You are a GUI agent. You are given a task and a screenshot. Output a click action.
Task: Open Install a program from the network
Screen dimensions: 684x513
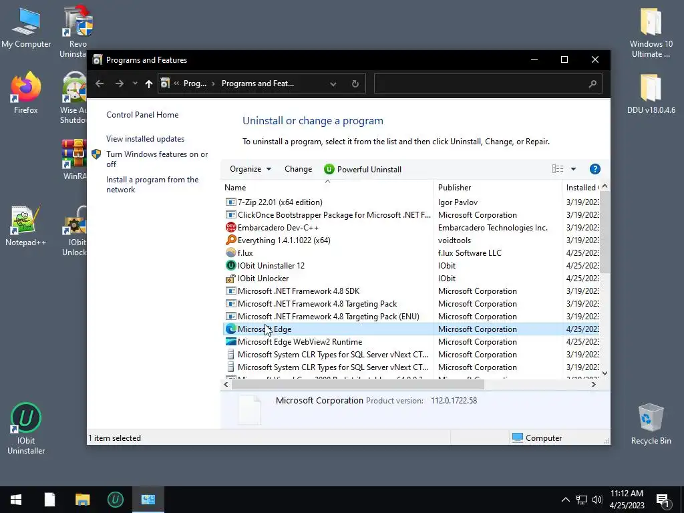(152, 184)
